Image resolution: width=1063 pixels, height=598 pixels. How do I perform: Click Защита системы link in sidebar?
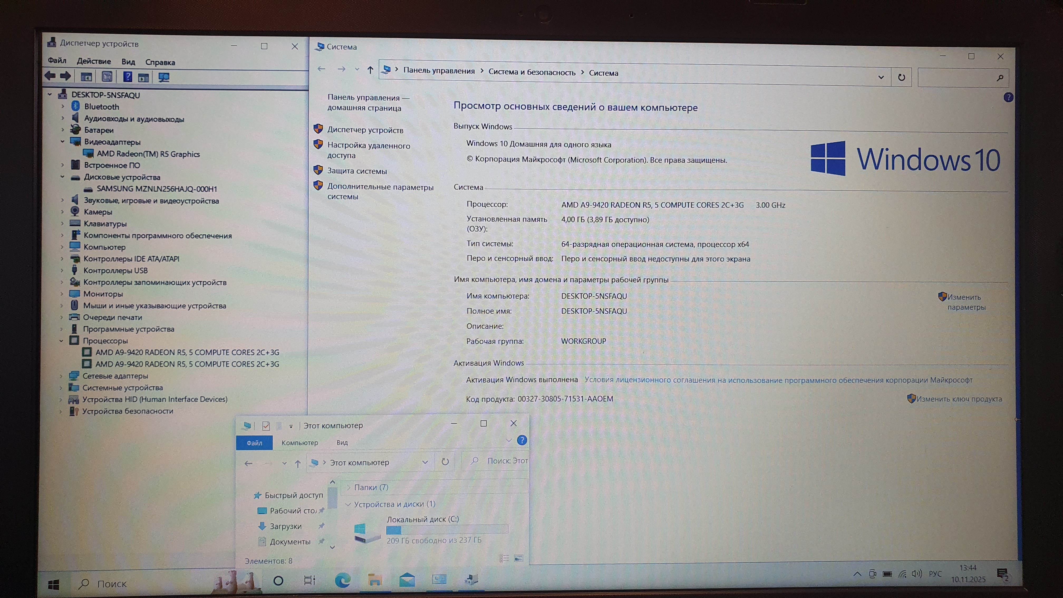357,171
